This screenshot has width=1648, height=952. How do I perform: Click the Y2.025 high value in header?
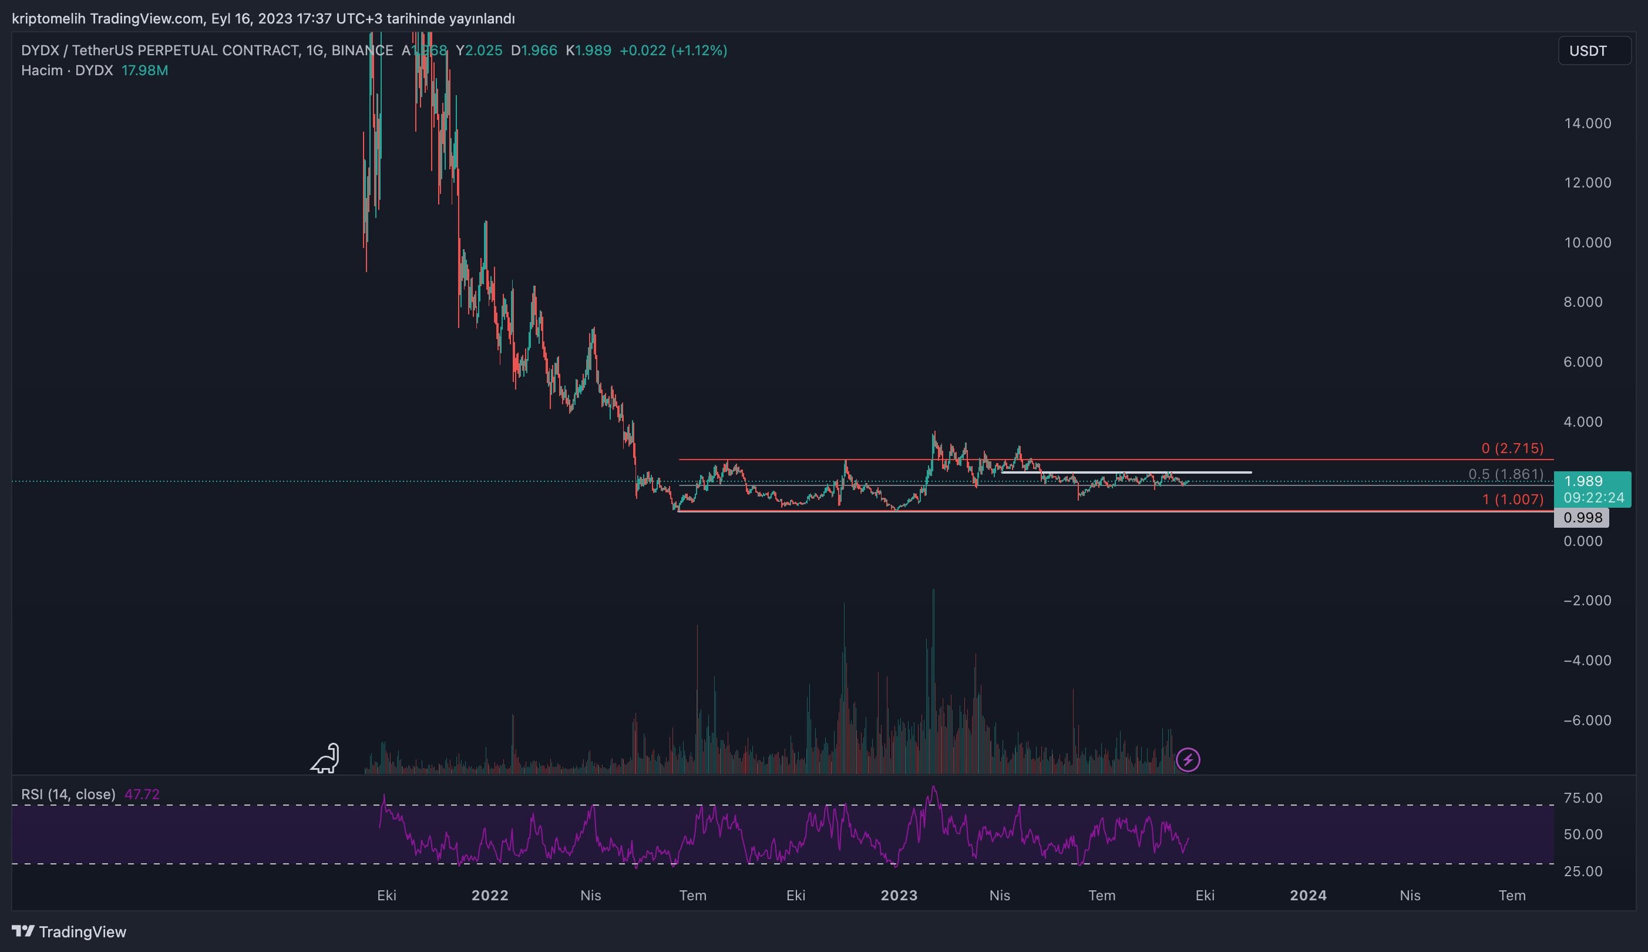click(x=479, y=51)
